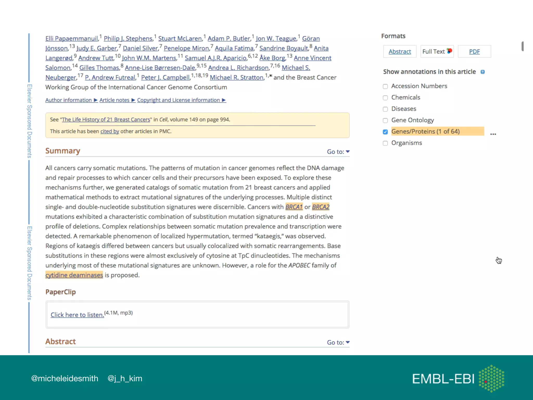Switch to the Abstract format tab

coord(399,52)
